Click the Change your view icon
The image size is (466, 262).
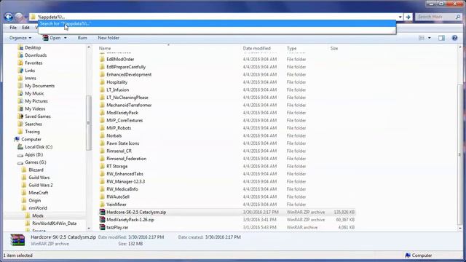coord(422,38)
